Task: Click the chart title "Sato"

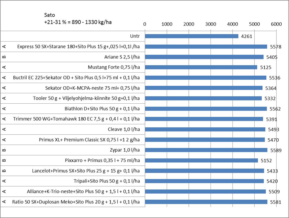Action: 50,15
